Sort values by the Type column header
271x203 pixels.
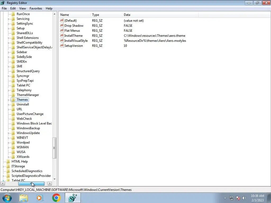[x=106, y=15]
